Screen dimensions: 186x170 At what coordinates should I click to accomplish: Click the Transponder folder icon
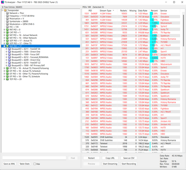pyautogui.click(x=5, y=10)
